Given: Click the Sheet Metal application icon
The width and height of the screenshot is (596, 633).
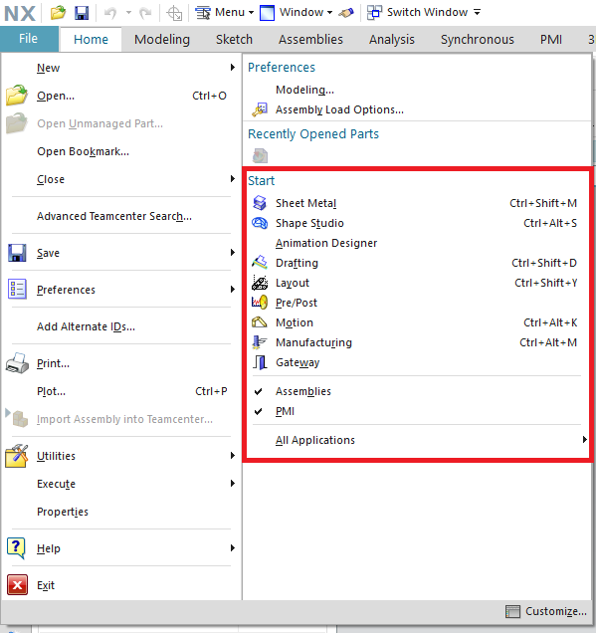Looking at the screenshot, I should click(x=260, y=203).
